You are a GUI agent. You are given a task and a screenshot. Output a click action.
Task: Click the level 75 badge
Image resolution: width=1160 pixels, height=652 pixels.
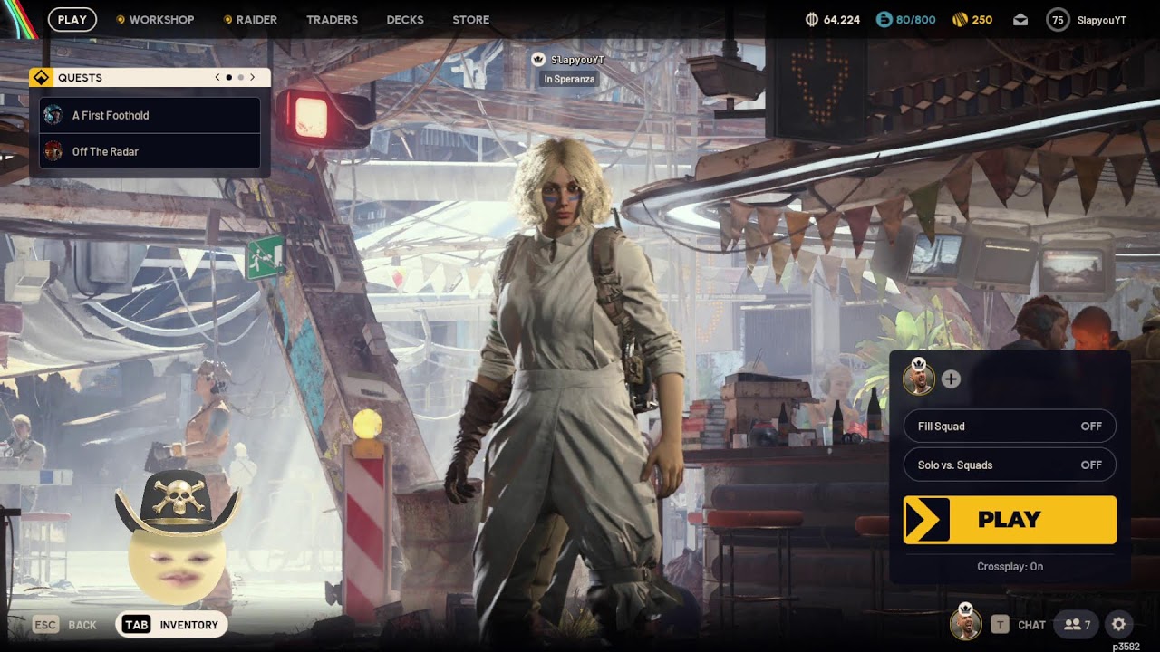(x=1058, y=20)
